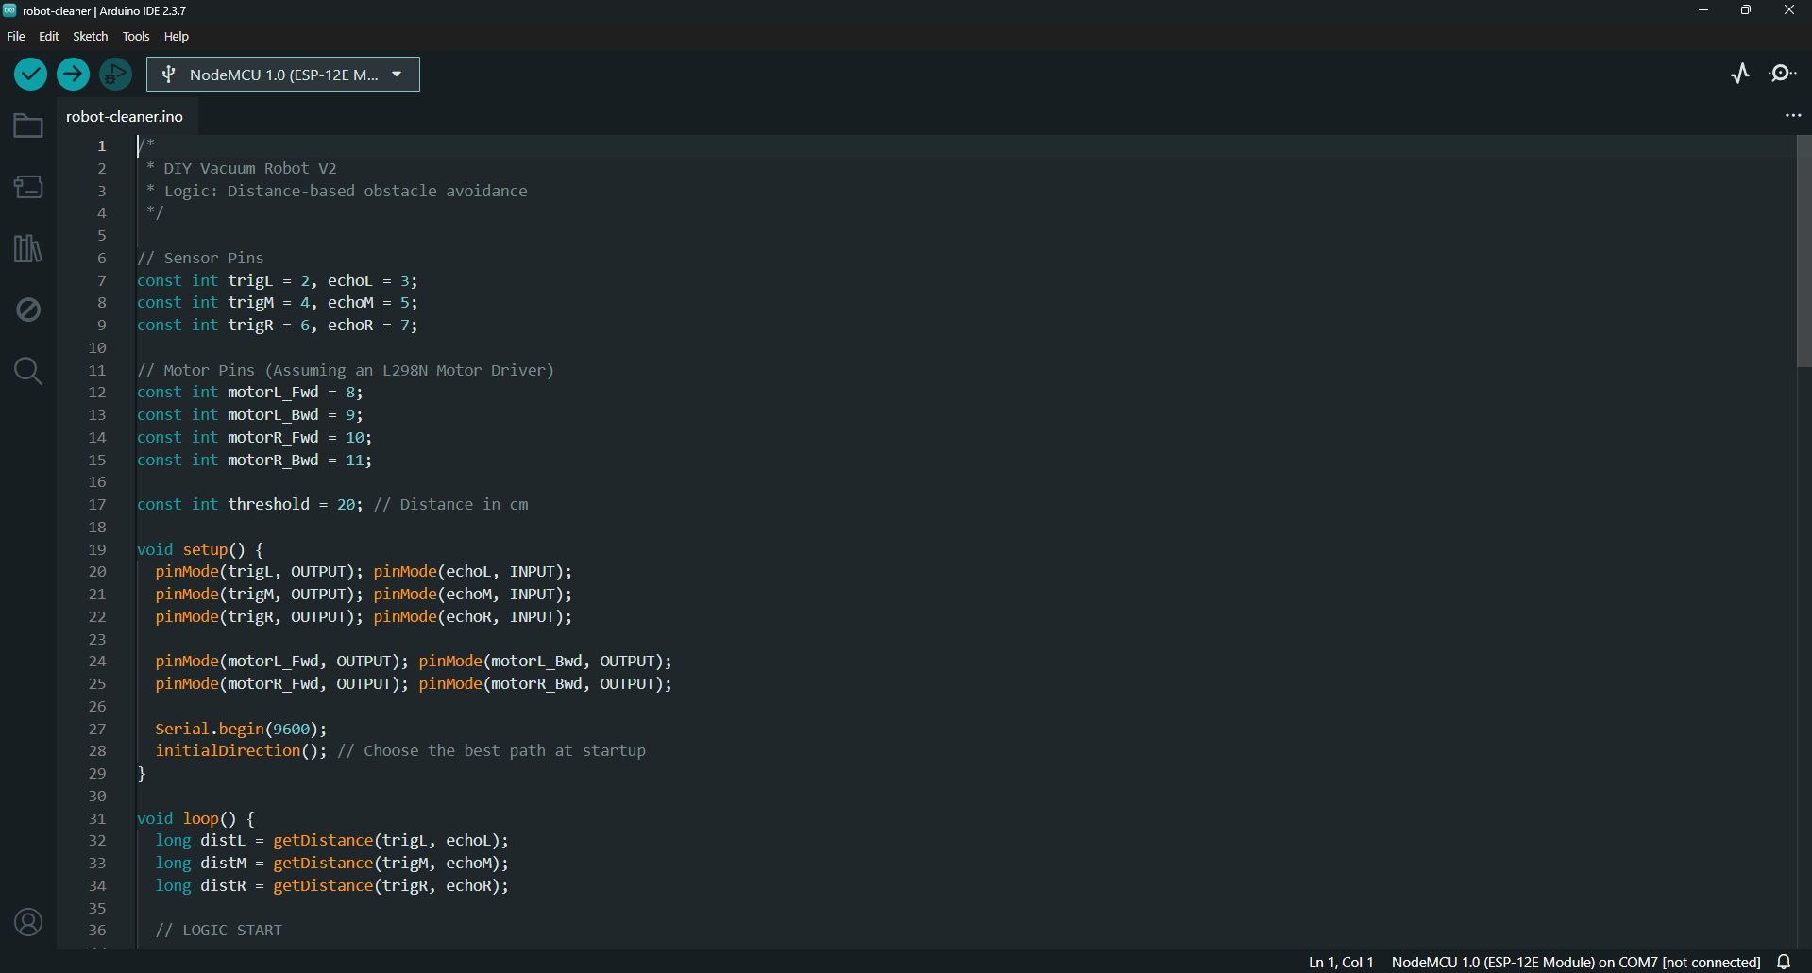Open the Sketchbook folder sidebar icon
This screenshot has width=1812, height=973.
[x=28, y=126]
